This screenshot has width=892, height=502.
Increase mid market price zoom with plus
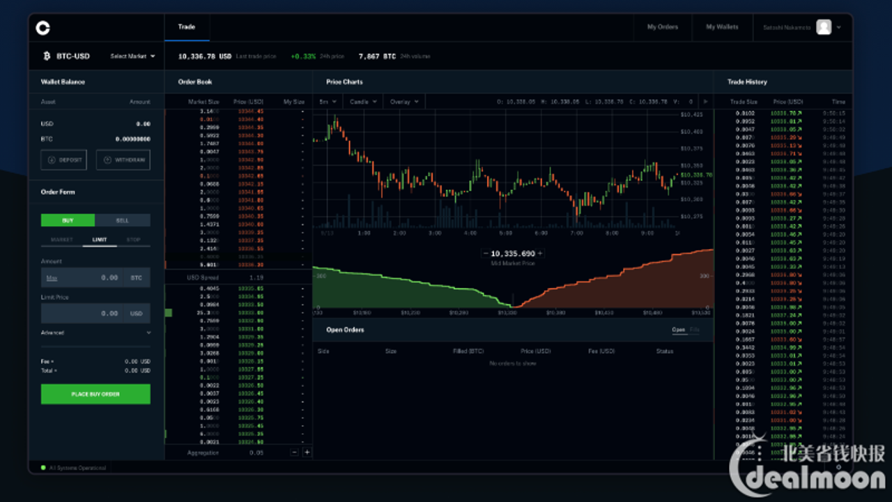click(539, 254)
